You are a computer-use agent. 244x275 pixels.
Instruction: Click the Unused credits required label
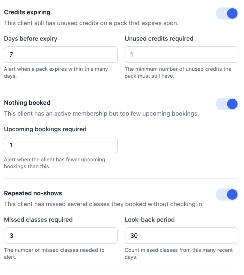159,39
